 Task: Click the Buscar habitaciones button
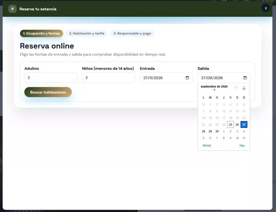[48, 92]
